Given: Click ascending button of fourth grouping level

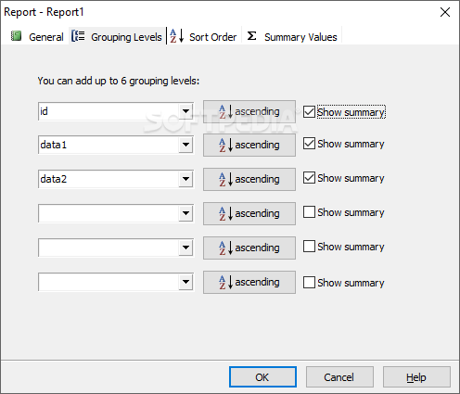Looking at the screenshot, I should (249, 213).
